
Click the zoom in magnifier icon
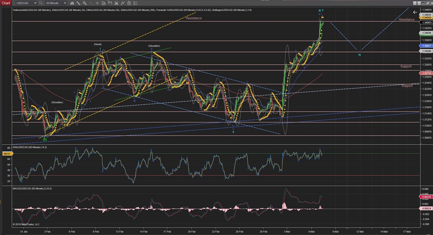coord(84,3)
